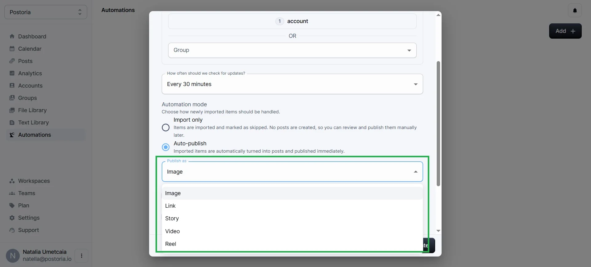
Task: Click the 1 account selector button
Action: (x=292, y=21)
